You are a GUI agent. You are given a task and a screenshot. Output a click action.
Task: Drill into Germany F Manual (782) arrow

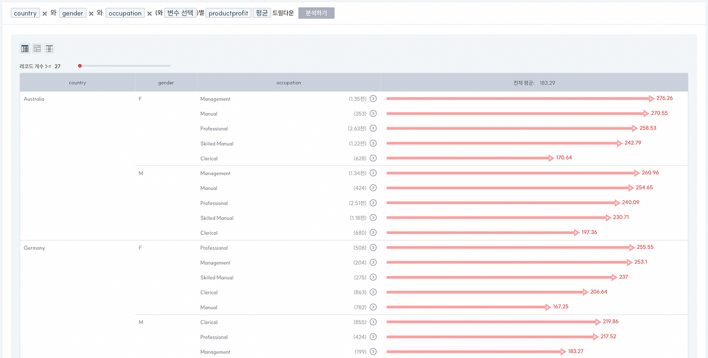coord(373,307)
